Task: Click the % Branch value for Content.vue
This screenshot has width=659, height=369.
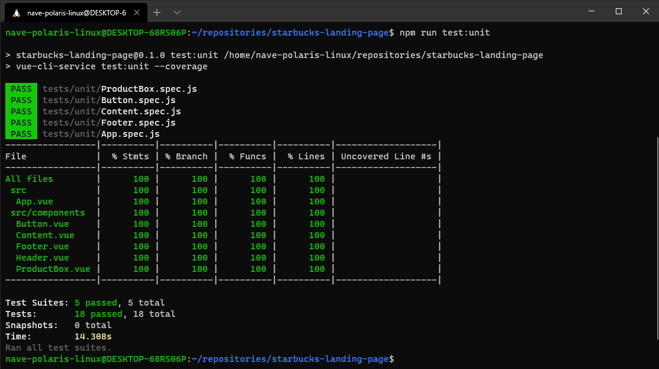Action: pos(200,235)
